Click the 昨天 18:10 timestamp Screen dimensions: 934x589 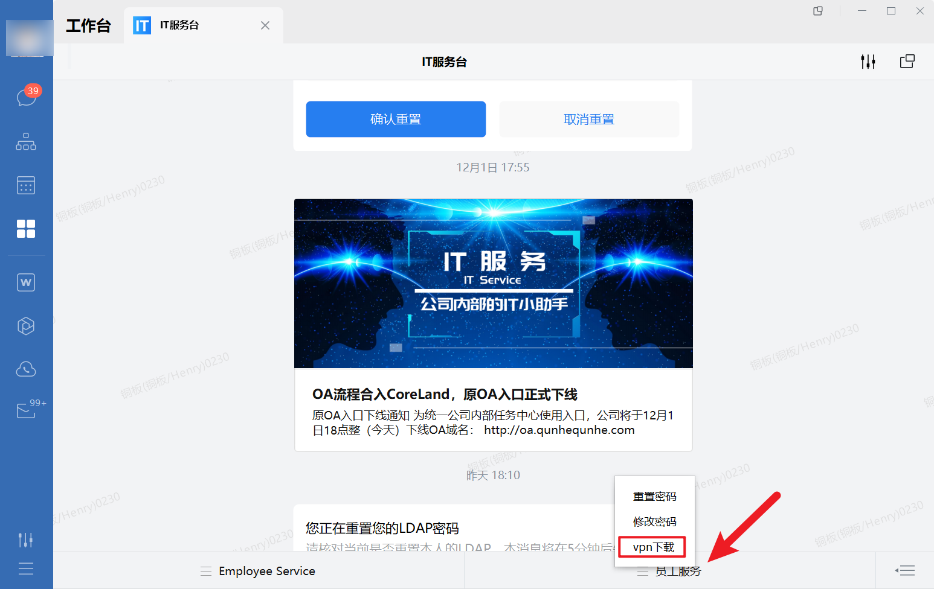pos(493,476)
